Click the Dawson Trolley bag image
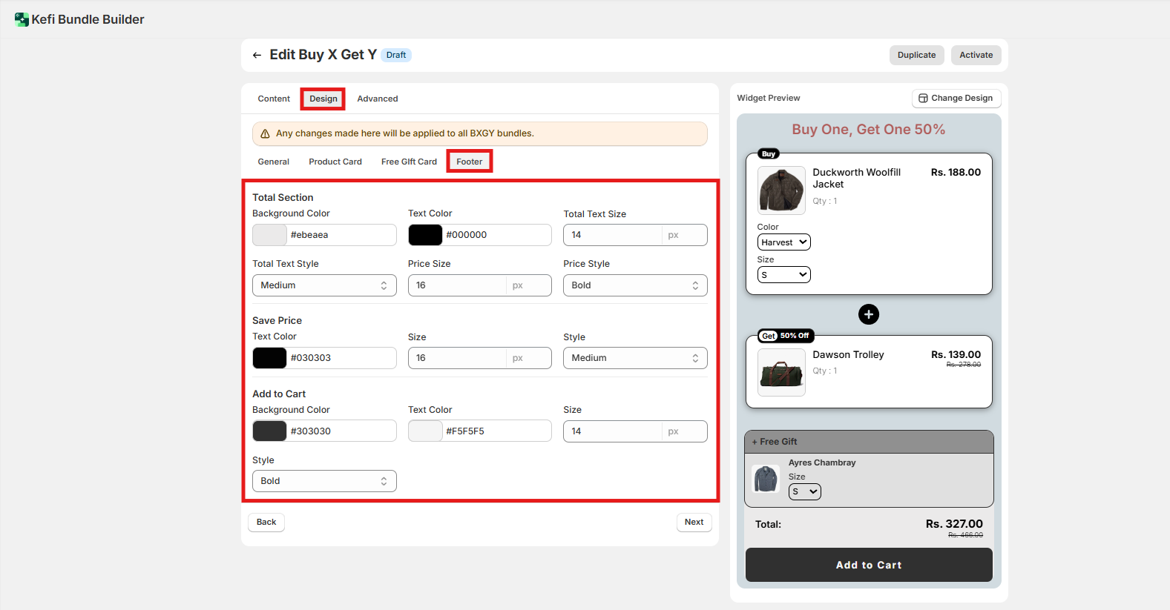Screen dimensions: 1170x610 click(781, 372)
